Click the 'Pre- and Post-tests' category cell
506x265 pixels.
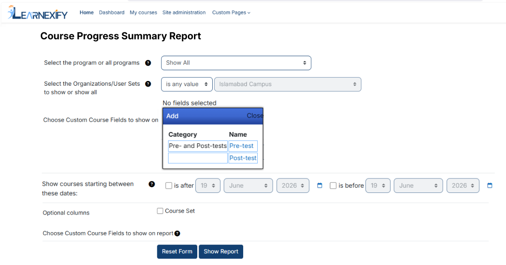pos(198,146)
